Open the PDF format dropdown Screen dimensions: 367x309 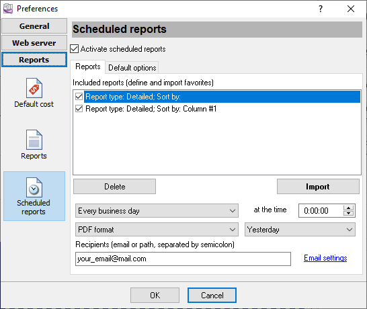point(157,230)
